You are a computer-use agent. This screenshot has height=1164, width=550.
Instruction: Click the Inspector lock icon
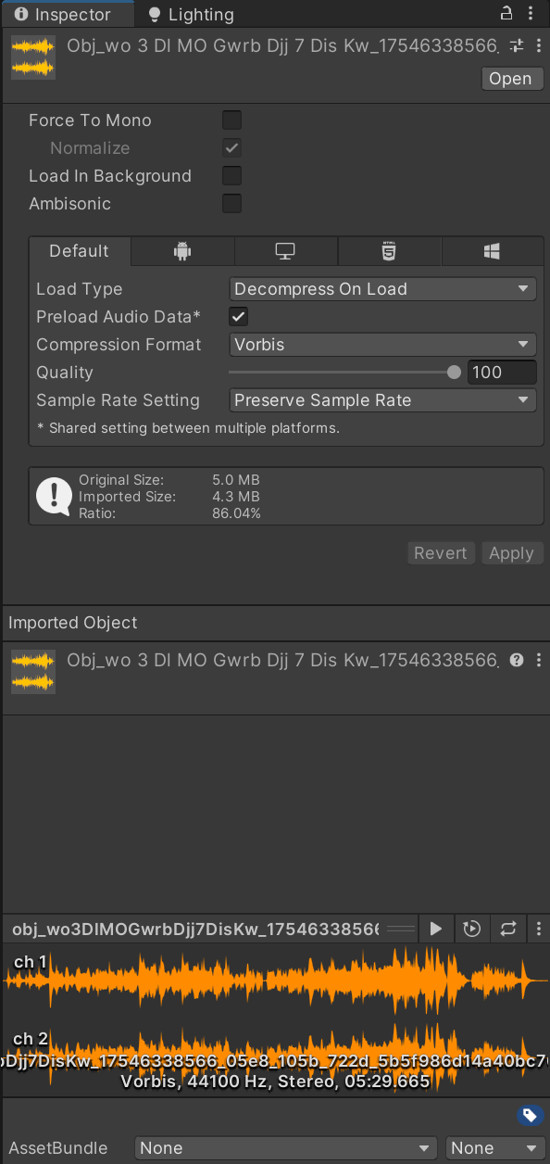click(506, 14)
